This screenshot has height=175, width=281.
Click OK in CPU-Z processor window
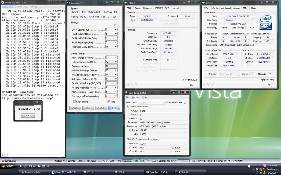pyautogui.click(x=269, y=85)
